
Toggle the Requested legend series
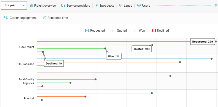click(95, 31)
